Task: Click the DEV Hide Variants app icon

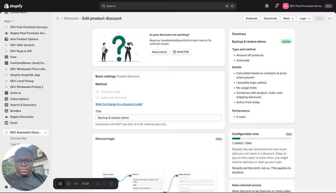Action: coord(6,45)
